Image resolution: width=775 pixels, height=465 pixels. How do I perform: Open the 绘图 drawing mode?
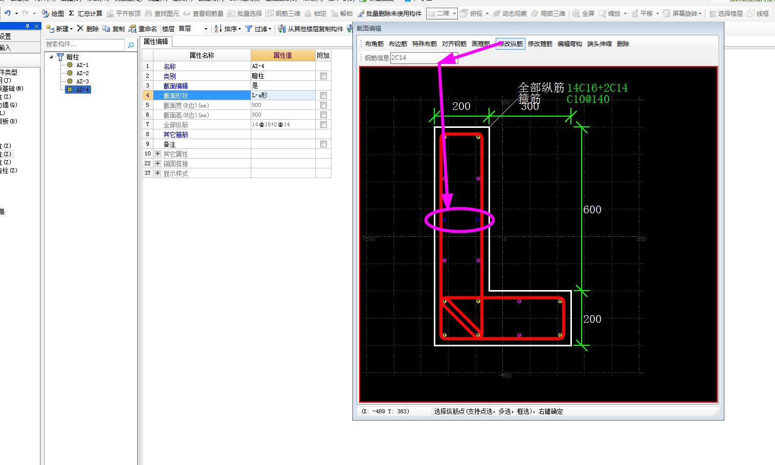pos(53,13)
